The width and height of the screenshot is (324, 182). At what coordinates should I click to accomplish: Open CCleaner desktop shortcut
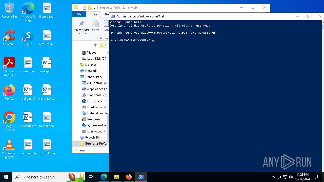coord(9,38)
